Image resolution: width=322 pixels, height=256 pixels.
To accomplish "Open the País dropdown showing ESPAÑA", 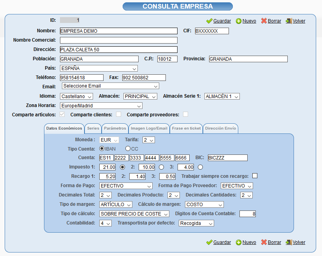I will point(99,68).
